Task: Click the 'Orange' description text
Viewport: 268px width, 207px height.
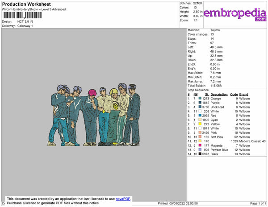Action: point(216,99)
